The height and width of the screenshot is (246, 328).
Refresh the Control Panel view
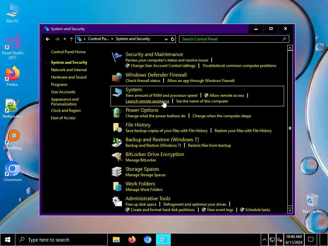point(173,39)
